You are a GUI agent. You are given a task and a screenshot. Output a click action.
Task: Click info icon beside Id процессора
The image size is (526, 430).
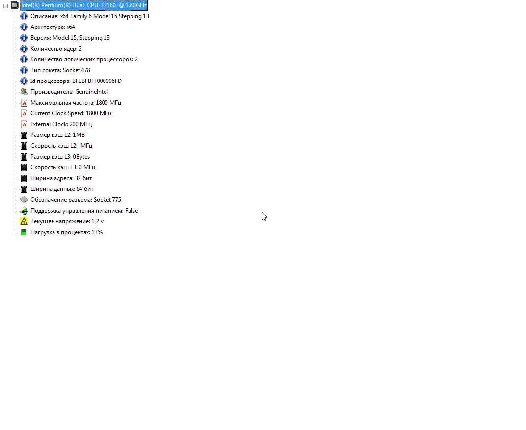click(x=24, y=81)
